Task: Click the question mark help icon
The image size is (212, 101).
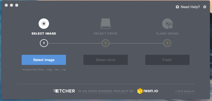Action: point(177,7)
